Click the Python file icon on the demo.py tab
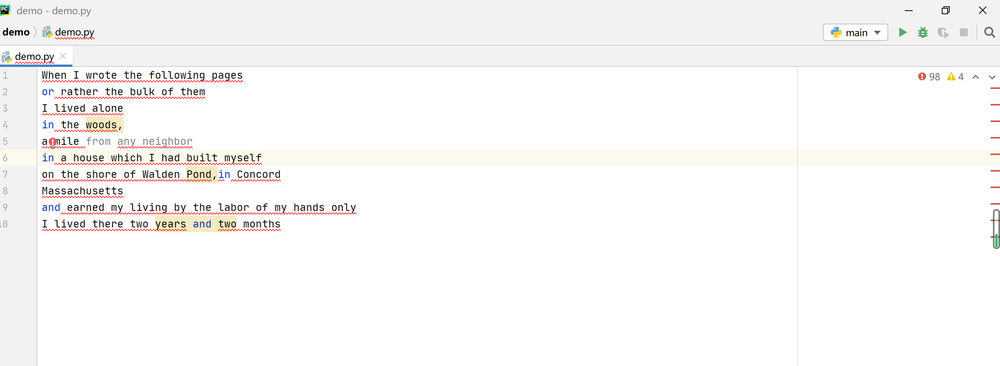Screen dimensions: 1000x366 tap(7, 57)
